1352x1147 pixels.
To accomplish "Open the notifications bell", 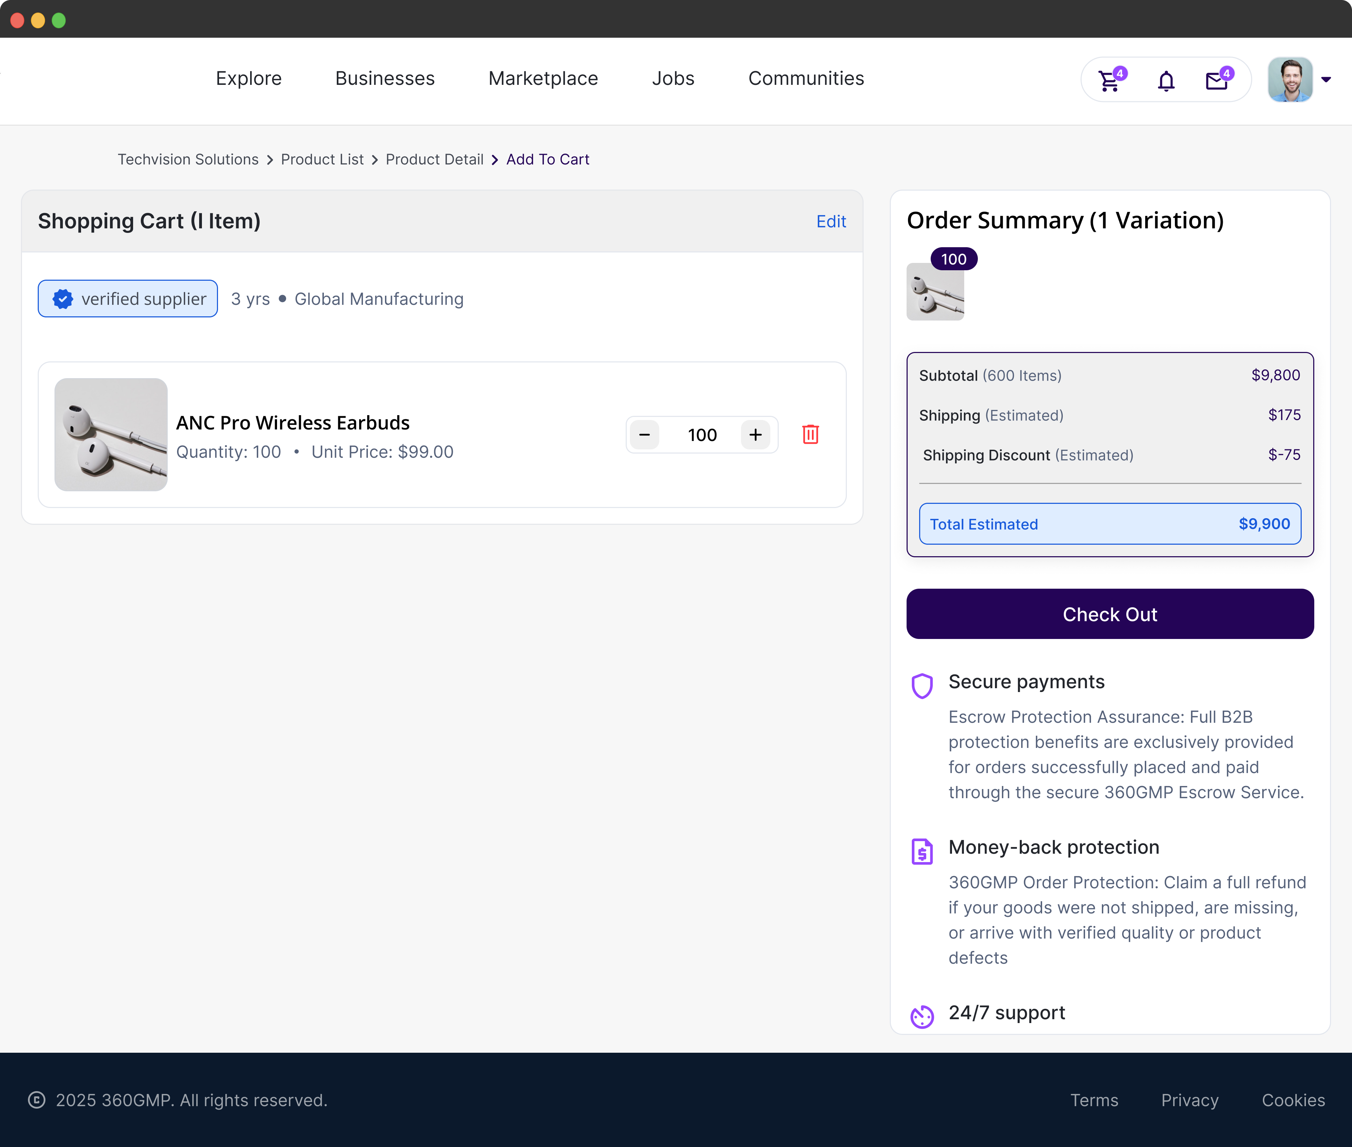I will click(1166, 81).
